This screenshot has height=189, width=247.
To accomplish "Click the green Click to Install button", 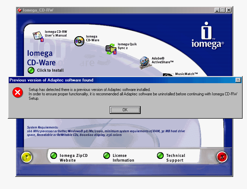I will tap(31, 70).
